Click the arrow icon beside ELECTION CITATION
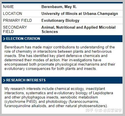The image size is (125, 116). (x=4, y=39)
